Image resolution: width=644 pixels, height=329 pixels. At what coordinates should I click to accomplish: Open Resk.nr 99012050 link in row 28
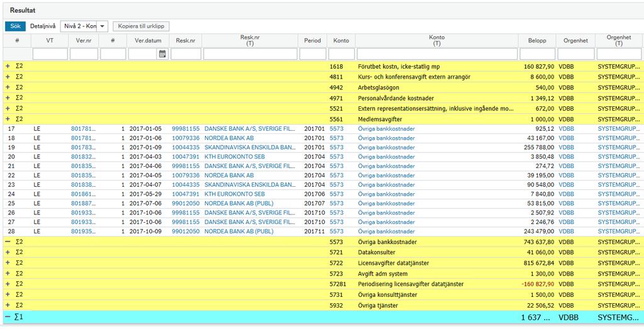[x=186, y=231]
